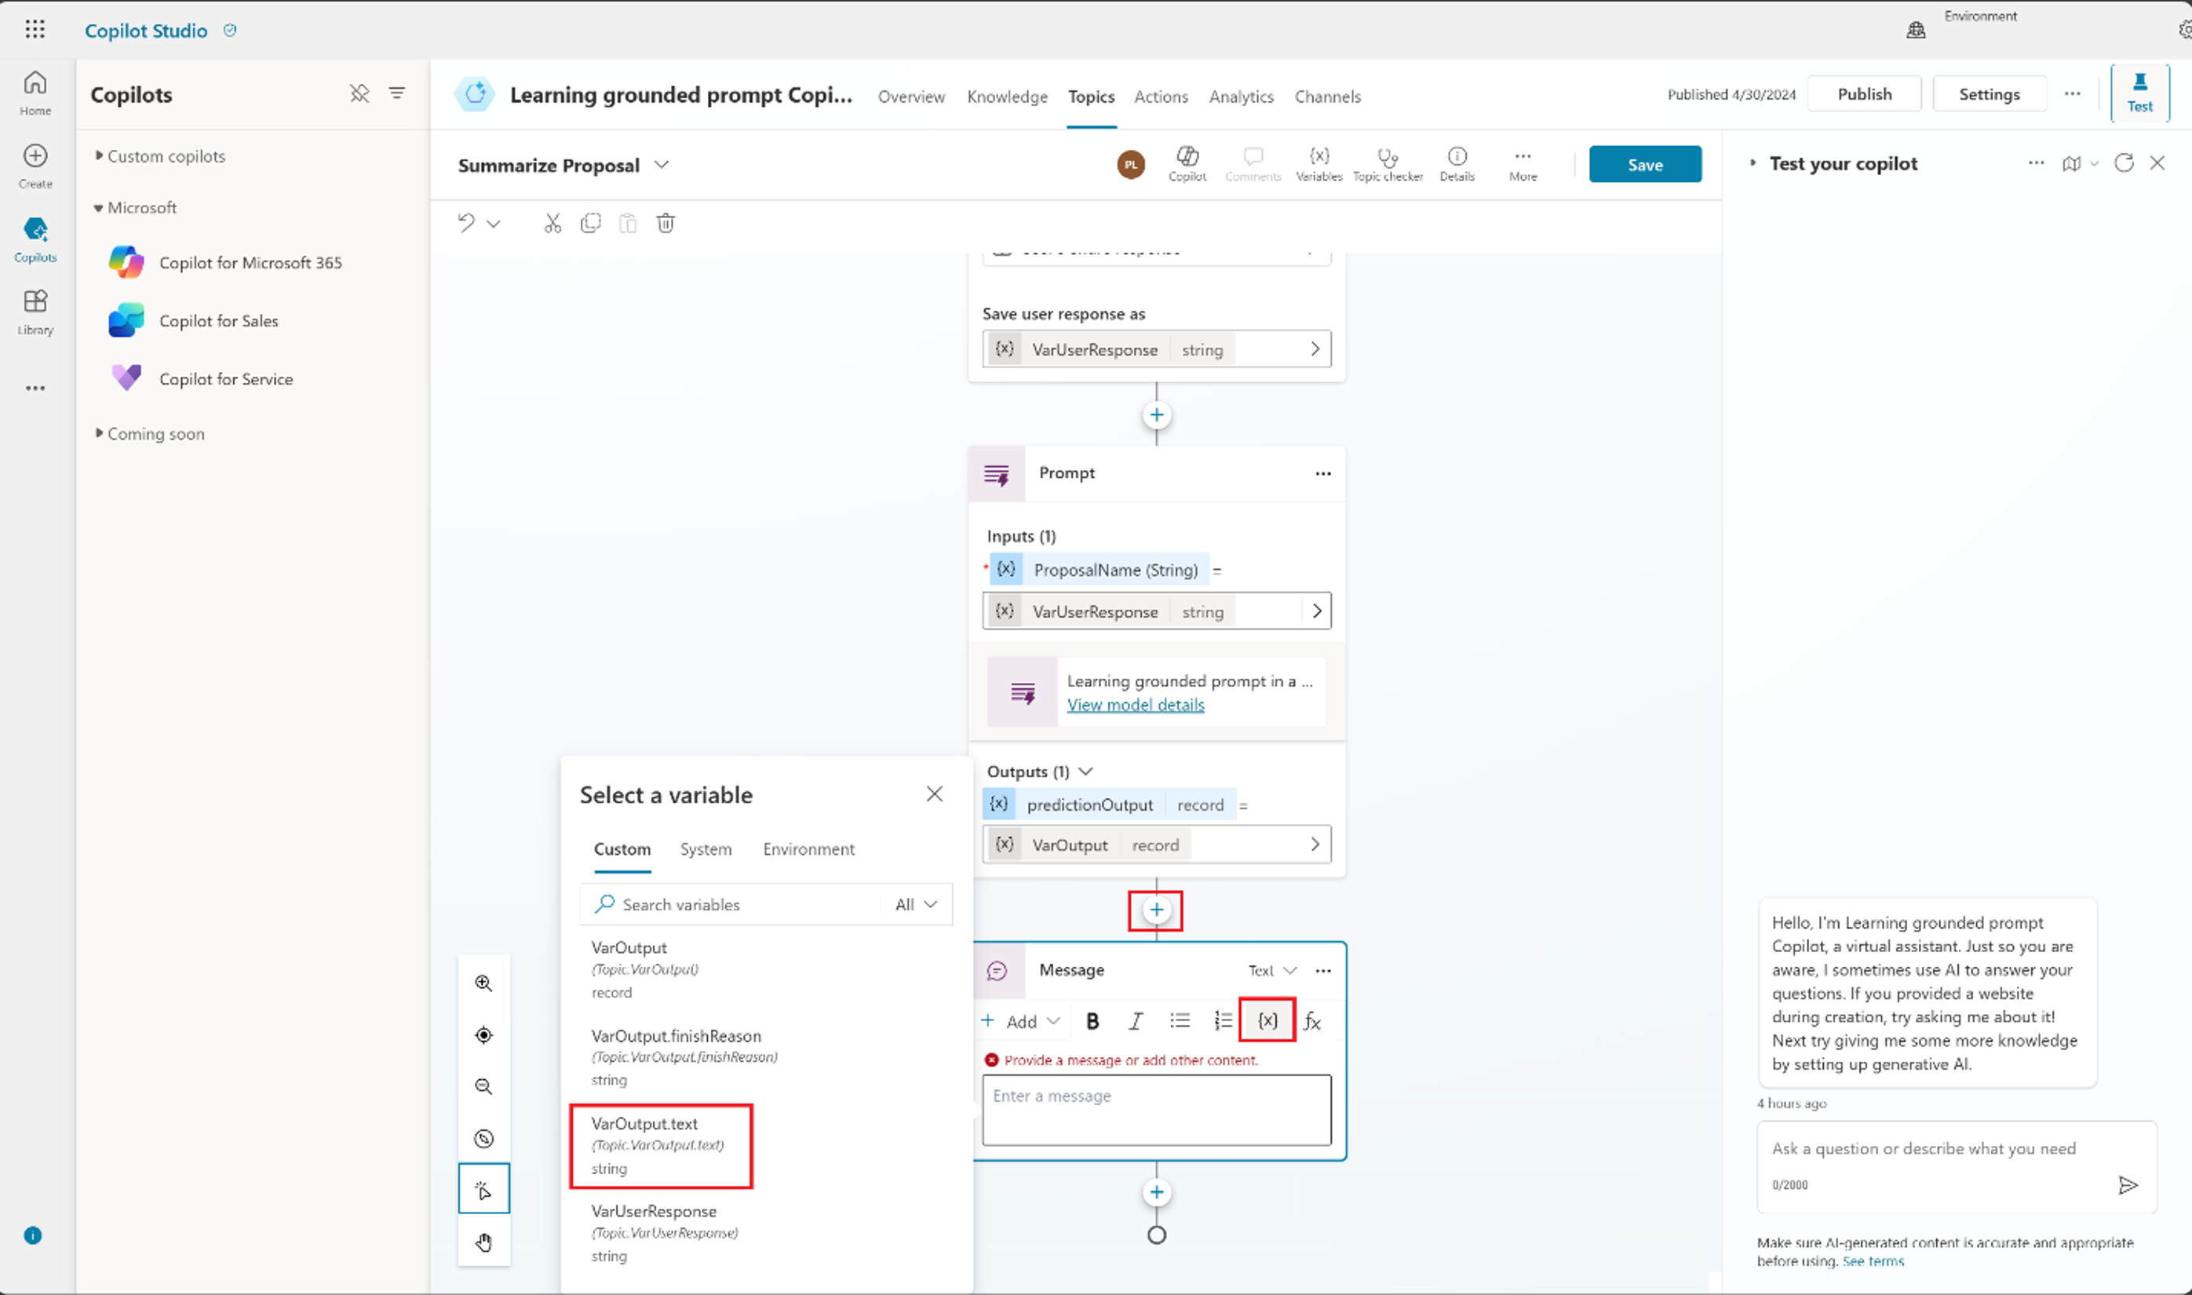
Task: Switch to the Overview tab
Action: pos(911,96)
